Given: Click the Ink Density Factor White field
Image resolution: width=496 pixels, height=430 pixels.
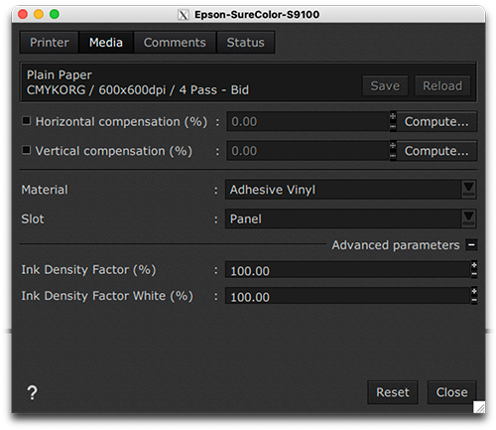Looking at the screenshot, I should [x=348, y=296].
